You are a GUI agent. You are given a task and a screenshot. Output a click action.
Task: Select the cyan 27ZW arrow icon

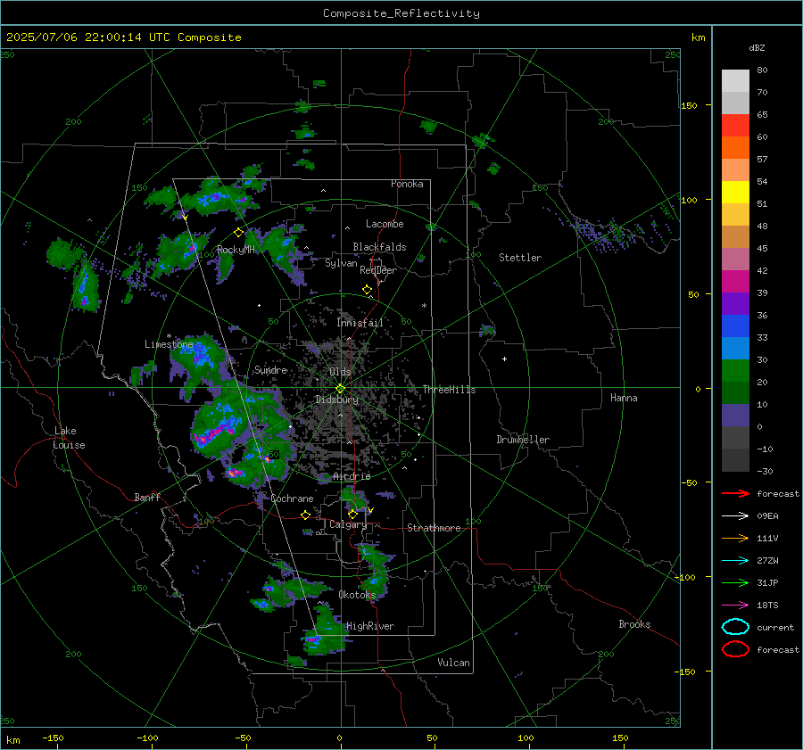click(735, 561)
